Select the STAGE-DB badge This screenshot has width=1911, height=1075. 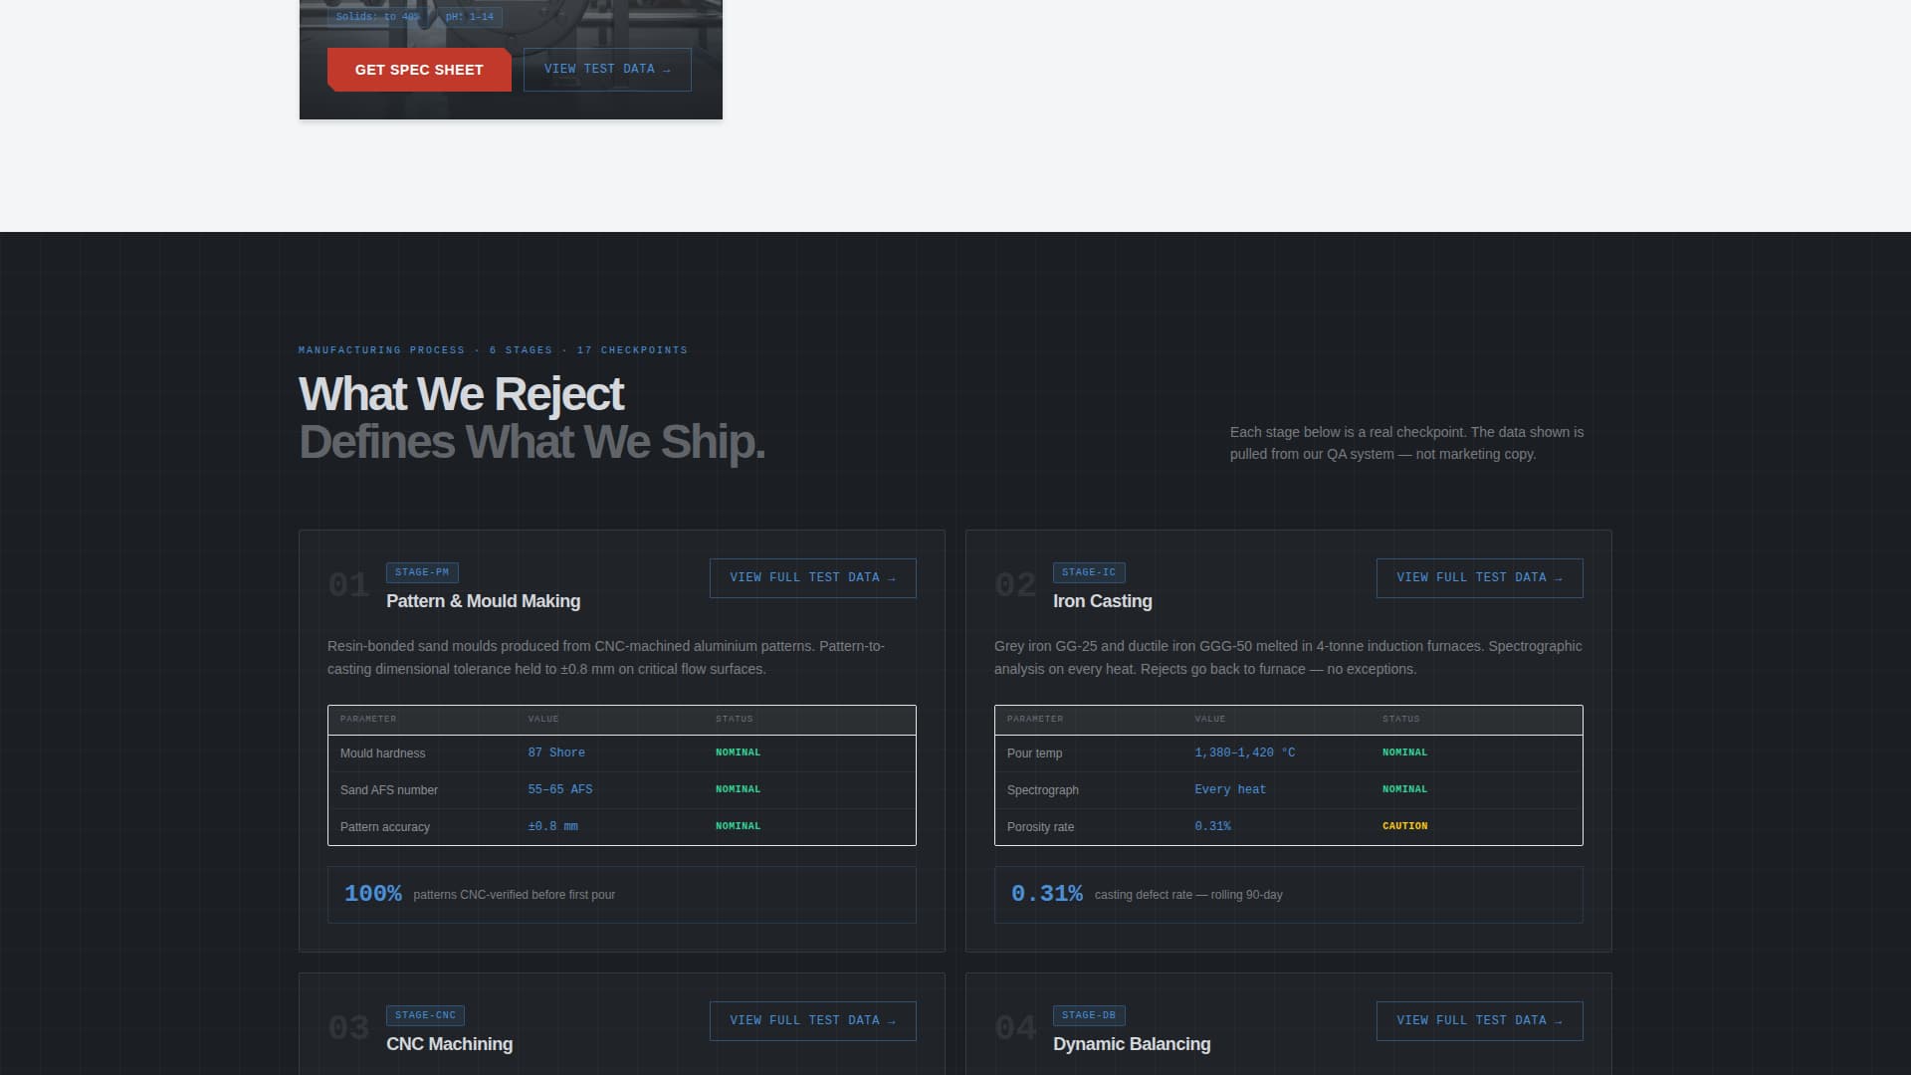(x=1088, y=1015)
